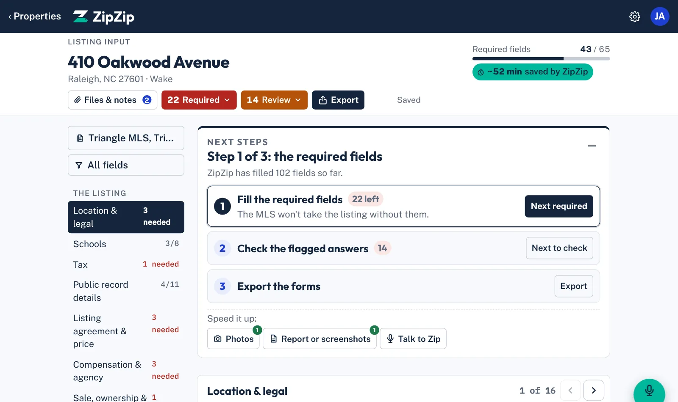
Task: Tap the floating green microphone button
Action: click(x=649, y=390)
